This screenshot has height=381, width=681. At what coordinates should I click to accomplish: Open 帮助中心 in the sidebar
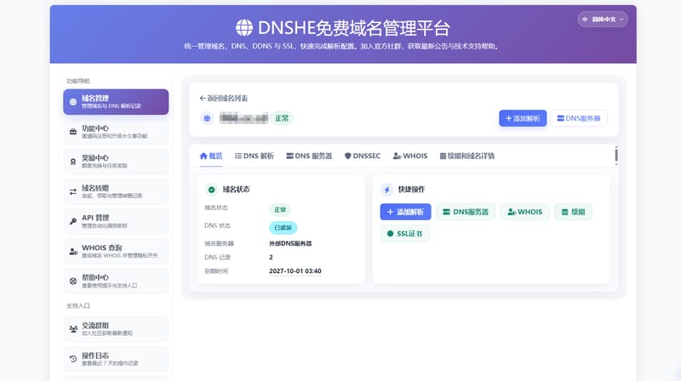point(116,281)
